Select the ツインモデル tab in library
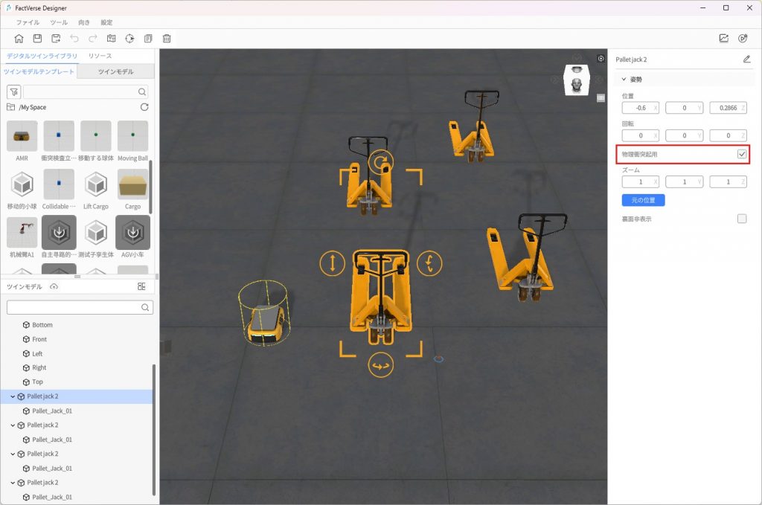Screen dimensions: 762x505 coord(115,71)
